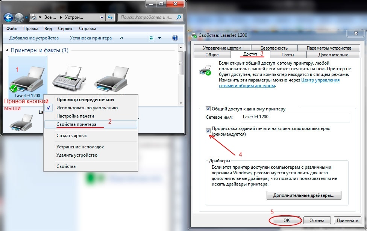Open the view options dropdown arrow

click(x=160, y=38)
